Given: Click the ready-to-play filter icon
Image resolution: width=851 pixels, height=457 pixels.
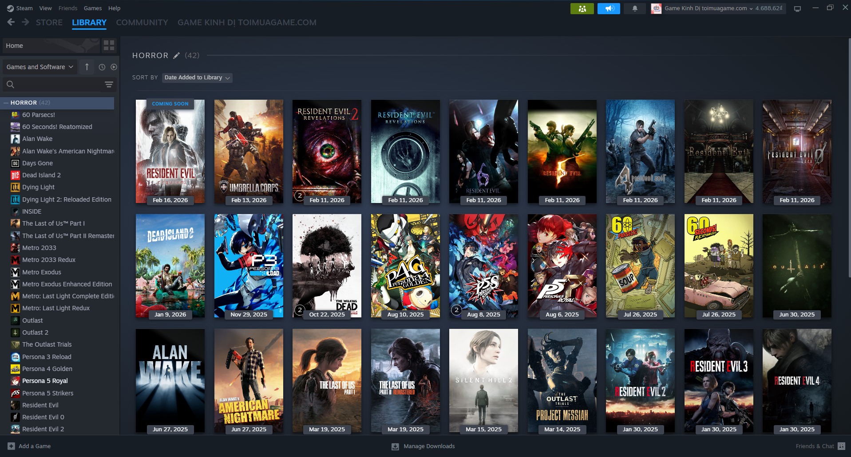Looking at the screenshot, I should point(114,67).
